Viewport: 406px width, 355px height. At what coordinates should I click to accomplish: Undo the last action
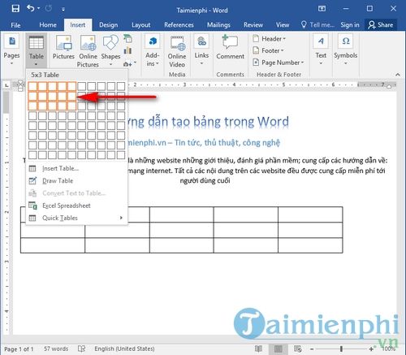point(30,8)
